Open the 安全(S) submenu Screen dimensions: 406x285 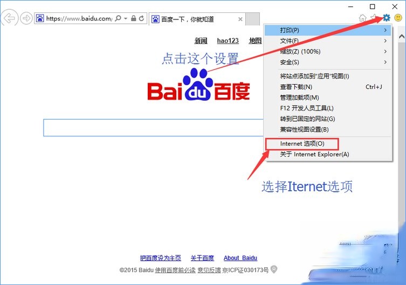coord(328,62)
